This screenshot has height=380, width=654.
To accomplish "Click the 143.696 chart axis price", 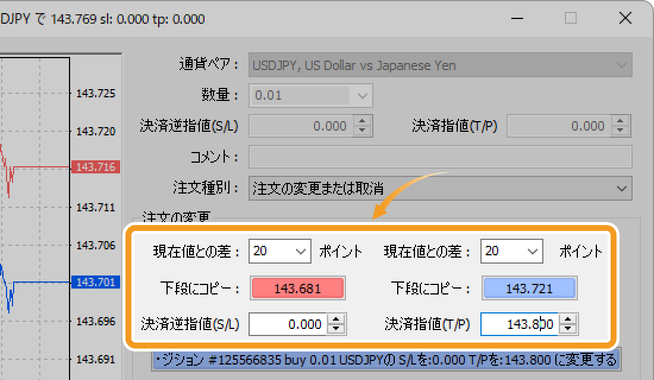I will (x=96, y=321).
